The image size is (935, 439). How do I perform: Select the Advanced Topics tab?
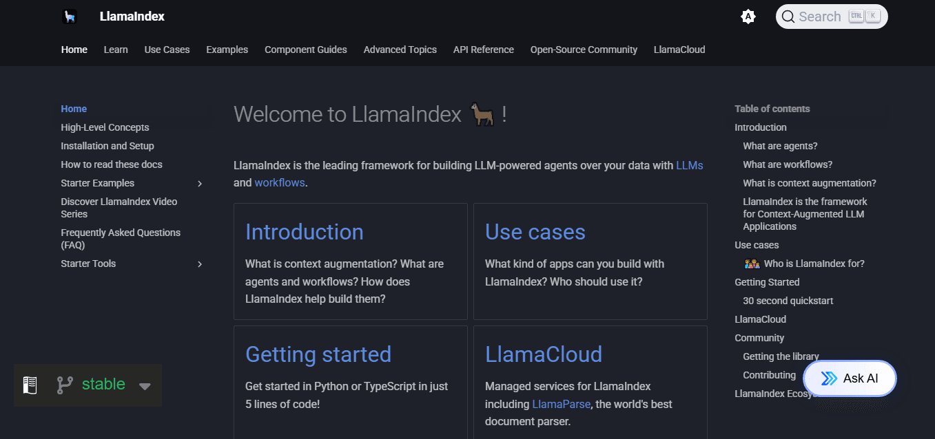point(400,50)
